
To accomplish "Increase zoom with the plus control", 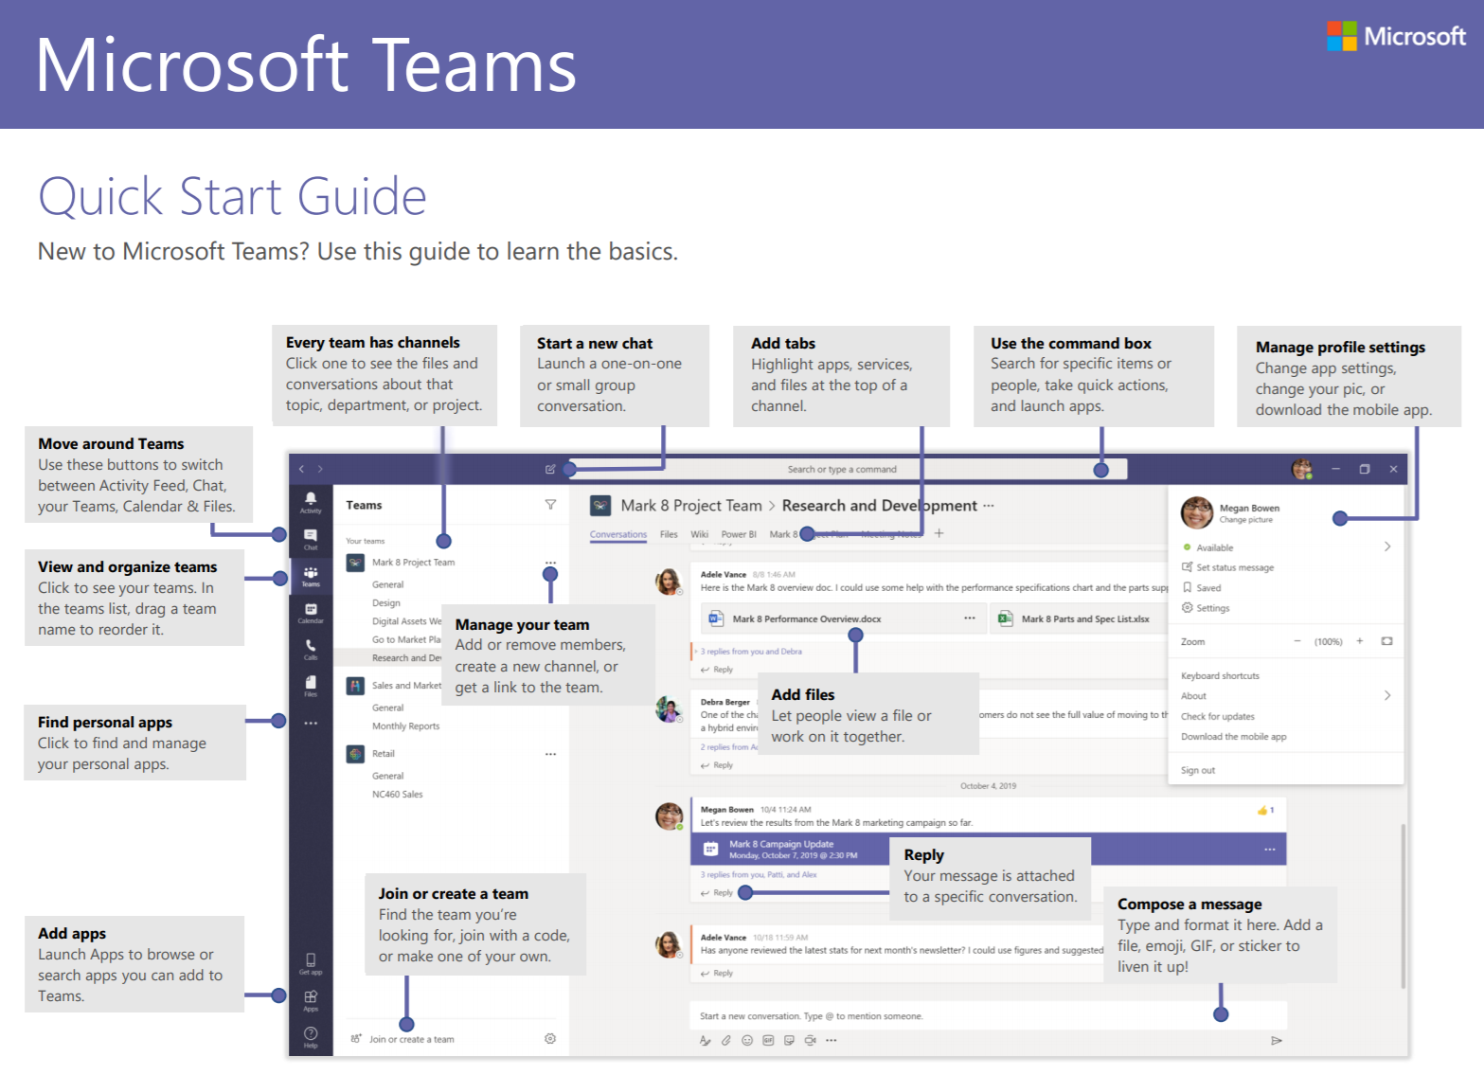I will [x=1360, y=641].
